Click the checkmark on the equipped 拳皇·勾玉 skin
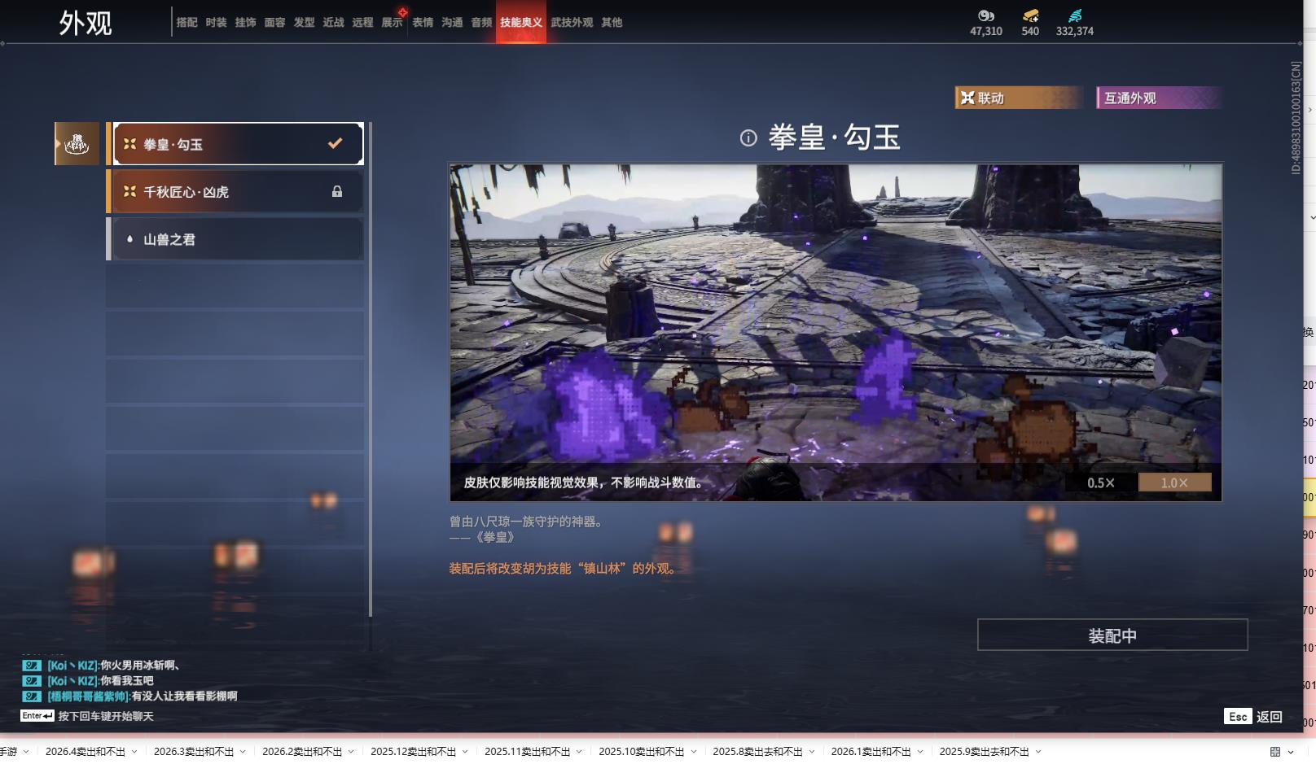 click(333, 143)
